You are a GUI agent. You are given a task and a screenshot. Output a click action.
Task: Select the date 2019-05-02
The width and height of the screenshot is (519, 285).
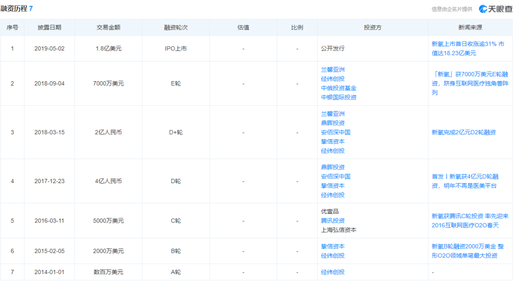click(49, 49)
